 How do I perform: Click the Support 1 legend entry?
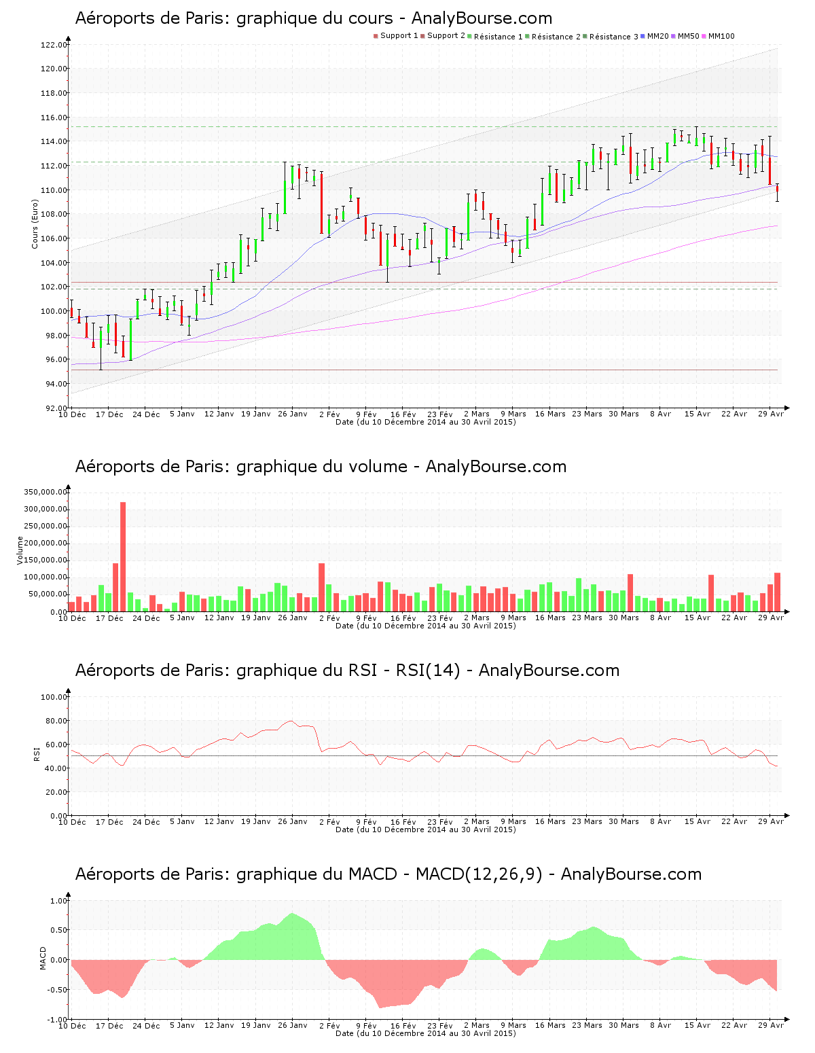[396, 36]
